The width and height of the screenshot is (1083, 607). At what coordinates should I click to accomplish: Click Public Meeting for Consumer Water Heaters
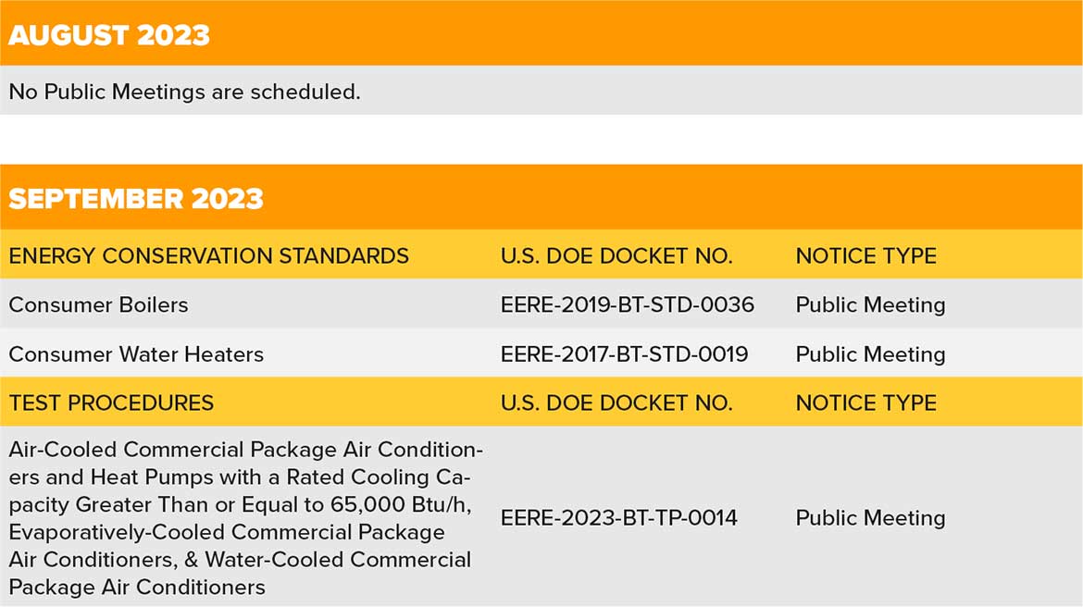click(x=870, y=354)
